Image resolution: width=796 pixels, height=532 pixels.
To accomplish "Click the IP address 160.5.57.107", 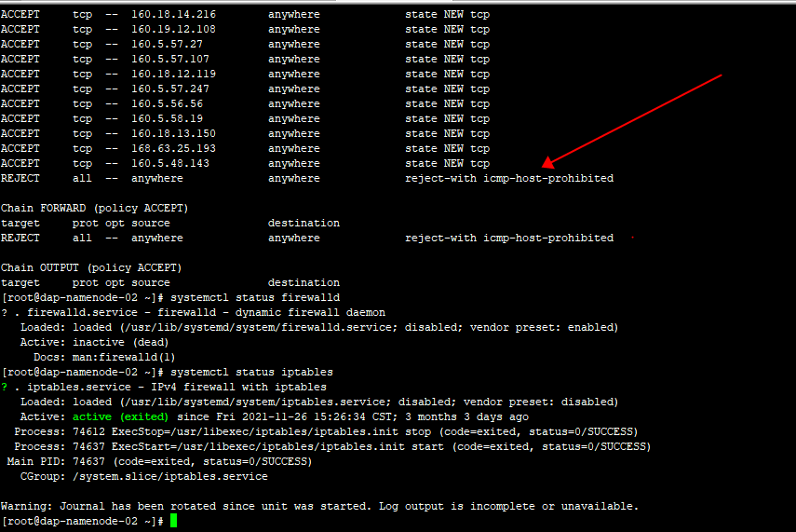I will coord(170,59).
